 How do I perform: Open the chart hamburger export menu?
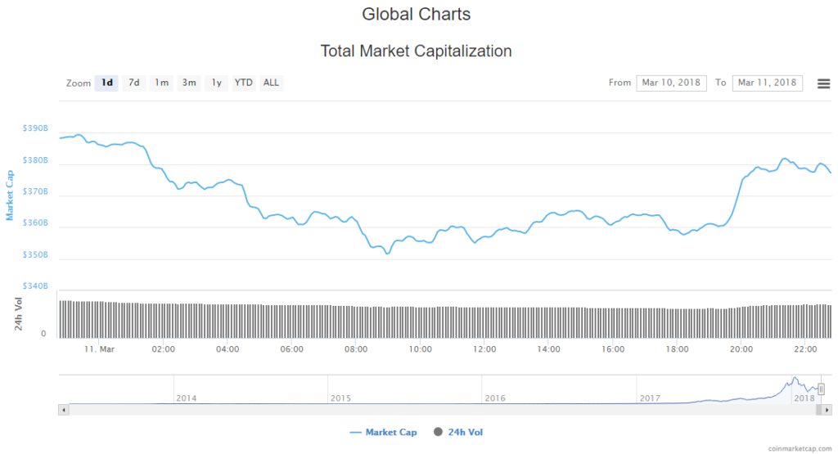point(823,83)
